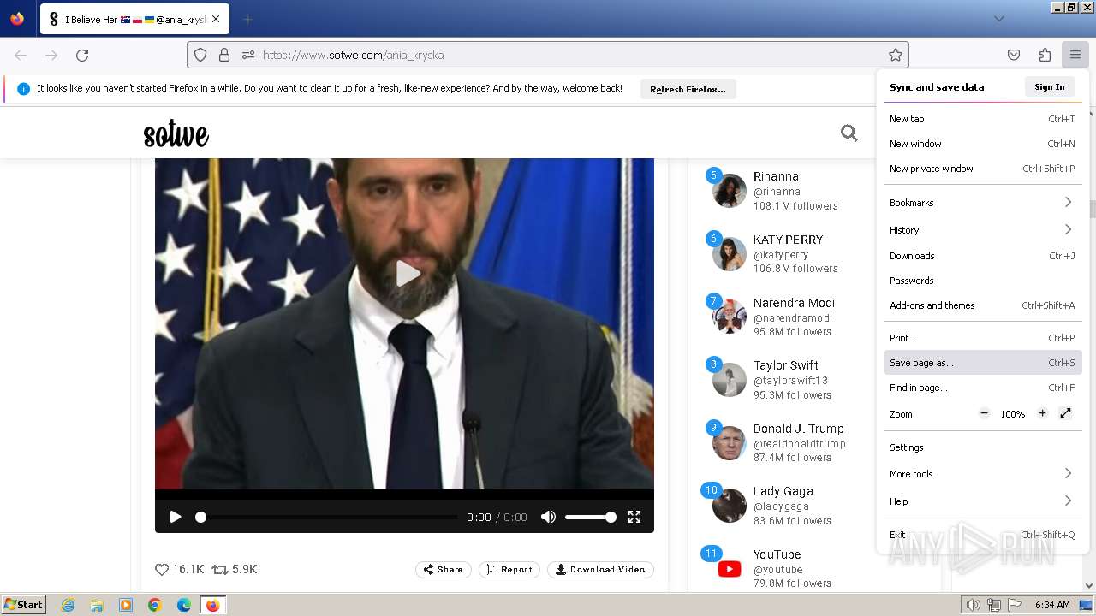1096x616 pixels.
Task: Enter fullscreen video mode
Action: point(634,517)
